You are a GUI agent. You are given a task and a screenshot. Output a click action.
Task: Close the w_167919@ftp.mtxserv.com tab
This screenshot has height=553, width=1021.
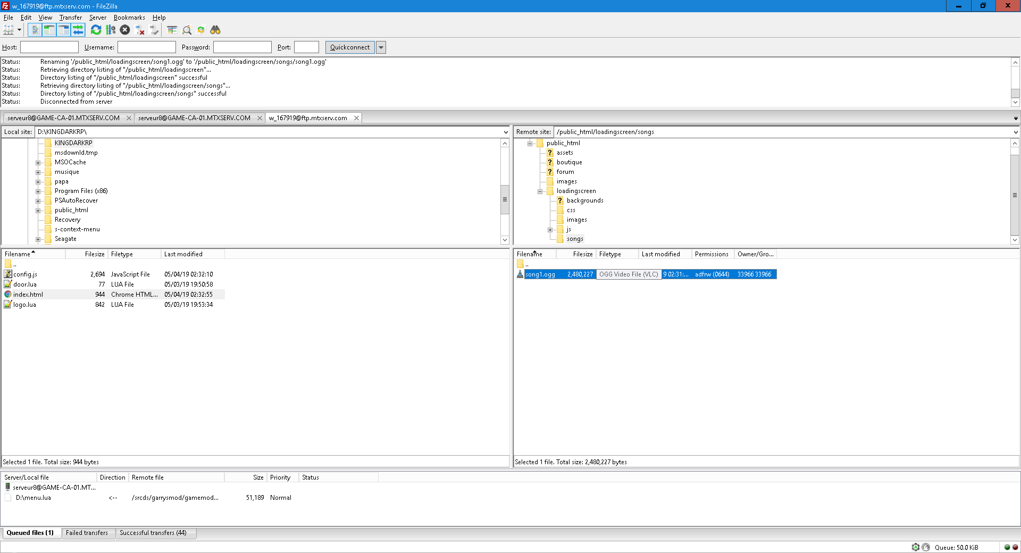click(356, 118)
